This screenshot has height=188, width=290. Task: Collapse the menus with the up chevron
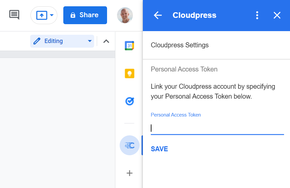coord(106,41)
